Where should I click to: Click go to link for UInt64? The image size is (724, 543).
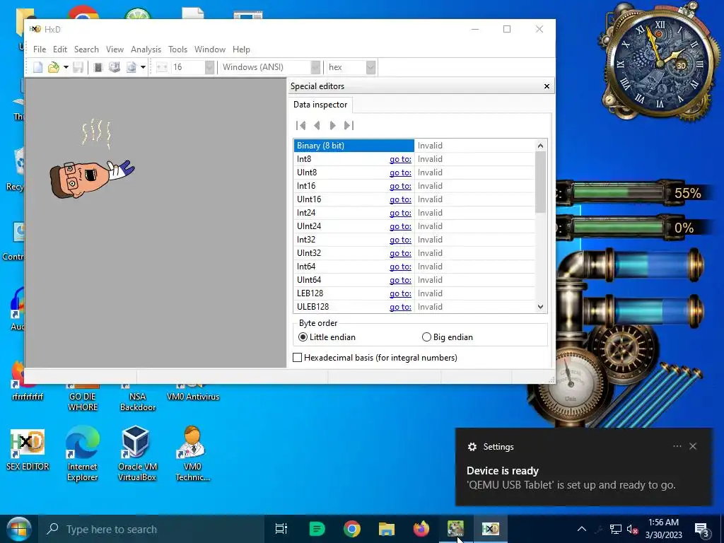point(400,280)
